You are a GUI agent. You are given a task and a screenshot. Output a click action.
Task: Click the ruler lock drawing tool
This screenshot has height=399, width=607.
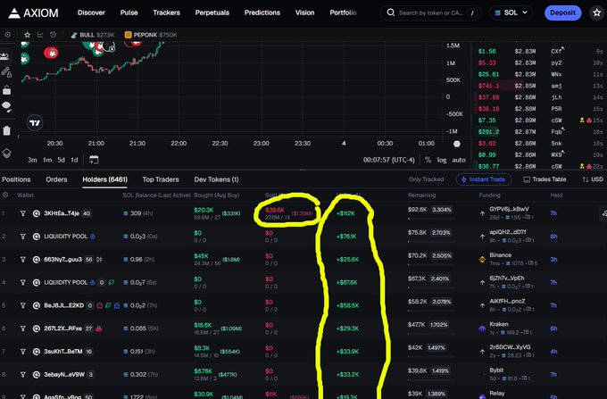6,72
